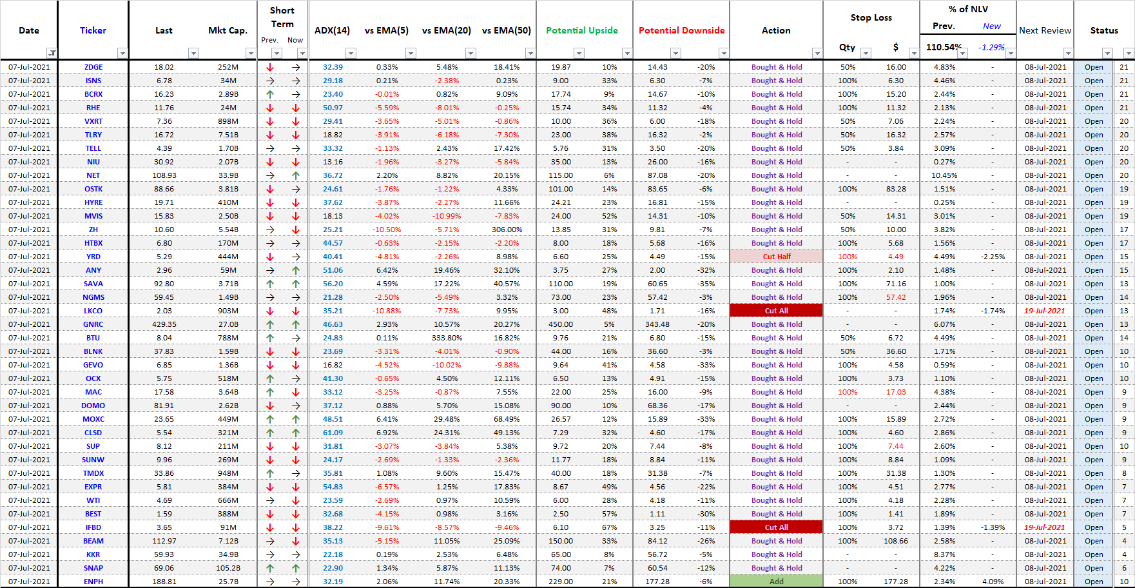The width and height of the screenshot is (1135, 588).
Task: Click WTI row's sideways arrow in Prev.
Action: click(x=270, y=500)
